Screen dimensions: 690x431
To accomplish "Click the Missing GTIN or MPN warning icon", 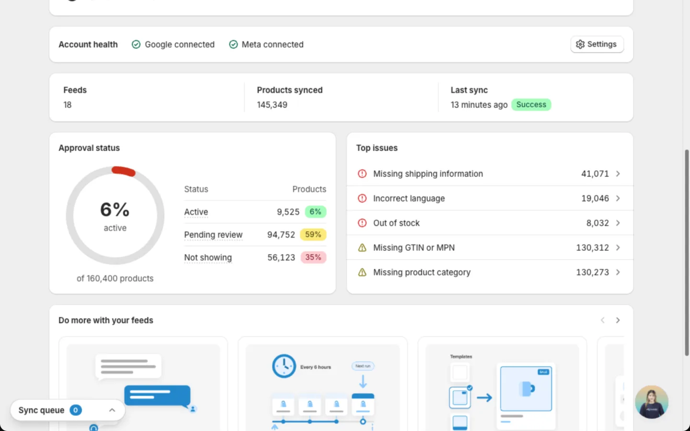I will pos(362,248).
